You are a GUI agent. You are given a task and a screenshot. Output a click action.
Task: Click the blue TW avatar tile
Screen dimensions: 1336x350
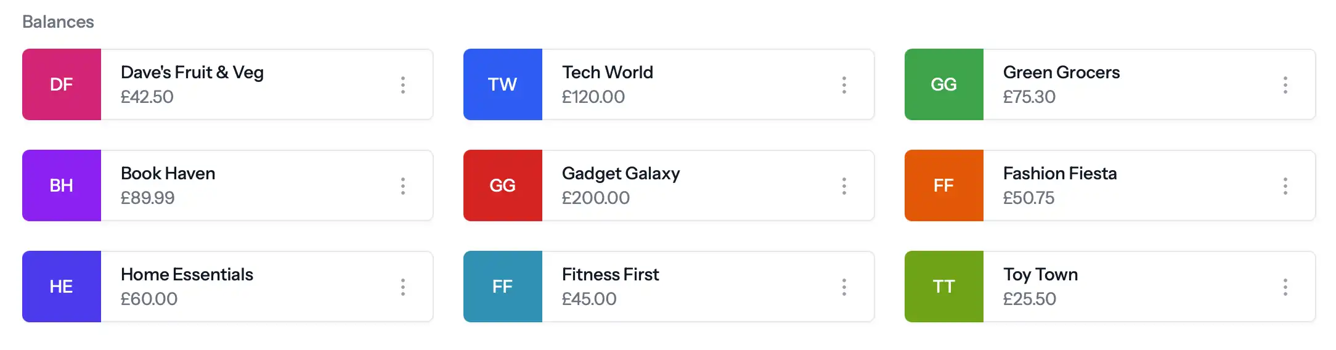click(503, 84)
